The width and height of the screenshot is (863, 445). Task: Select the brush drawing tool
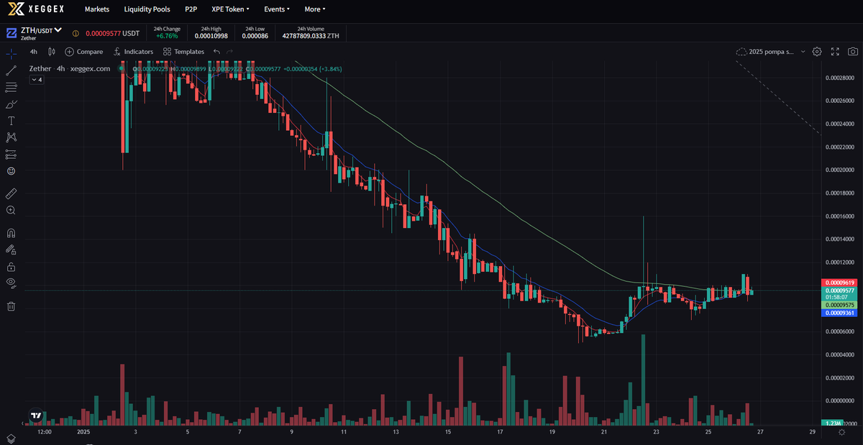[x=11, y=104]
